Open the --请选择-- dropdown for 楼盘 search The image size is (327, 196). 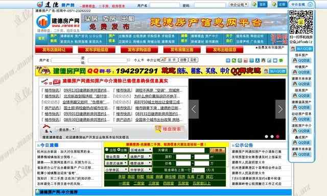[65, 129]
